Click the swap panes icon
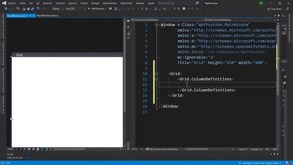The image size is (293, 165). [128, 27]
